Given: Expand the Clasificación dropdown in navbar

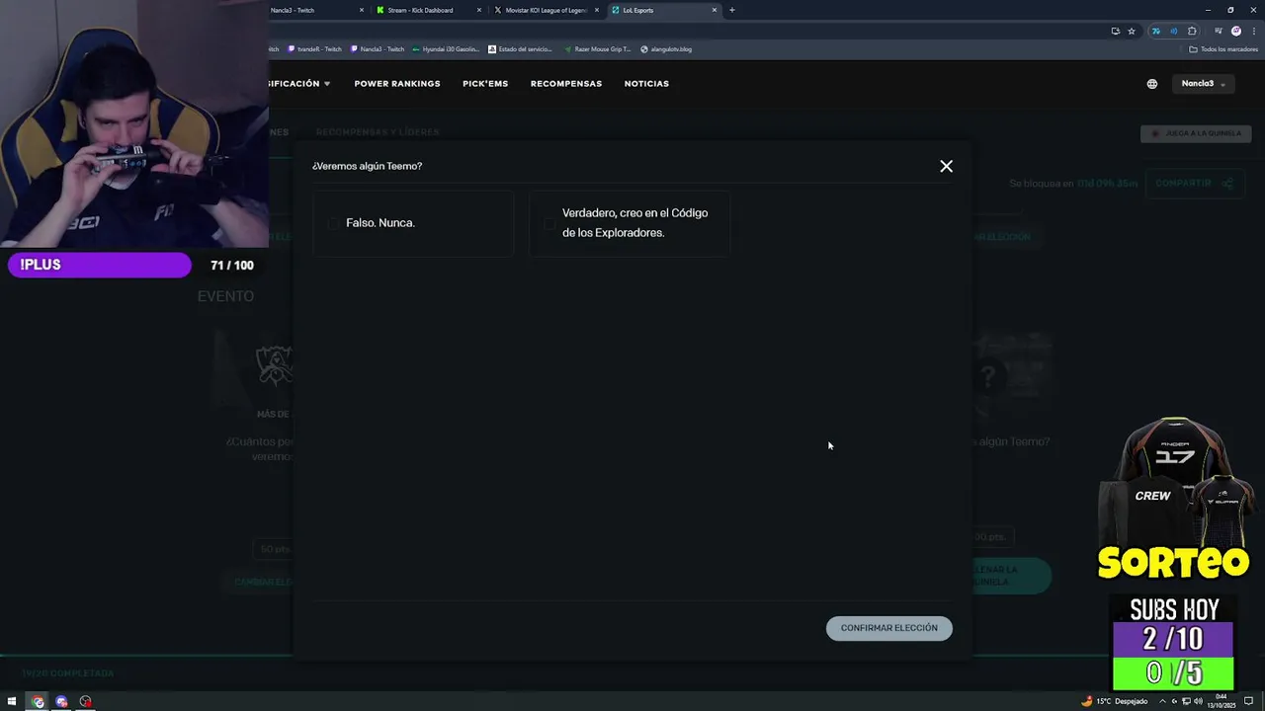Looking at the screenshot, I should coord(299,84).
